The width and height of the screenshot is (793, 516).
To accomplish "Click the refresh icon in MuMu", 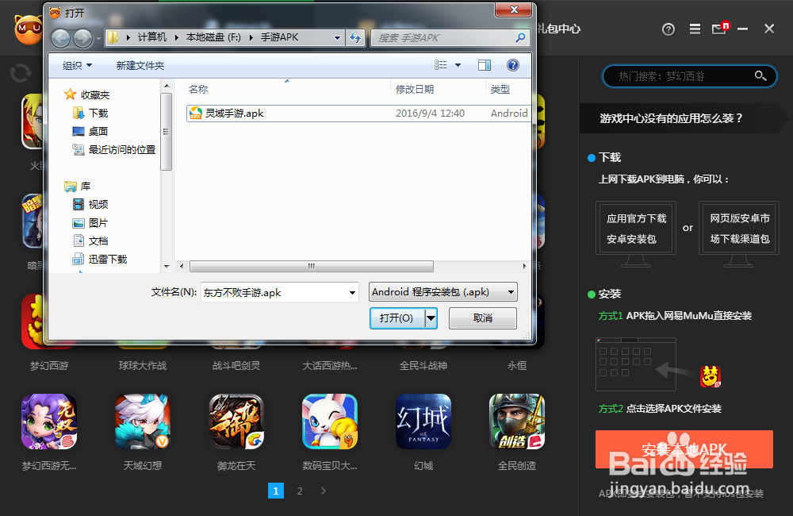I will point(21,73).
